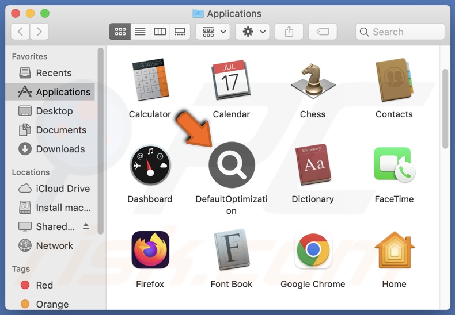Click the Locations section header

click(x=31, y=172)
